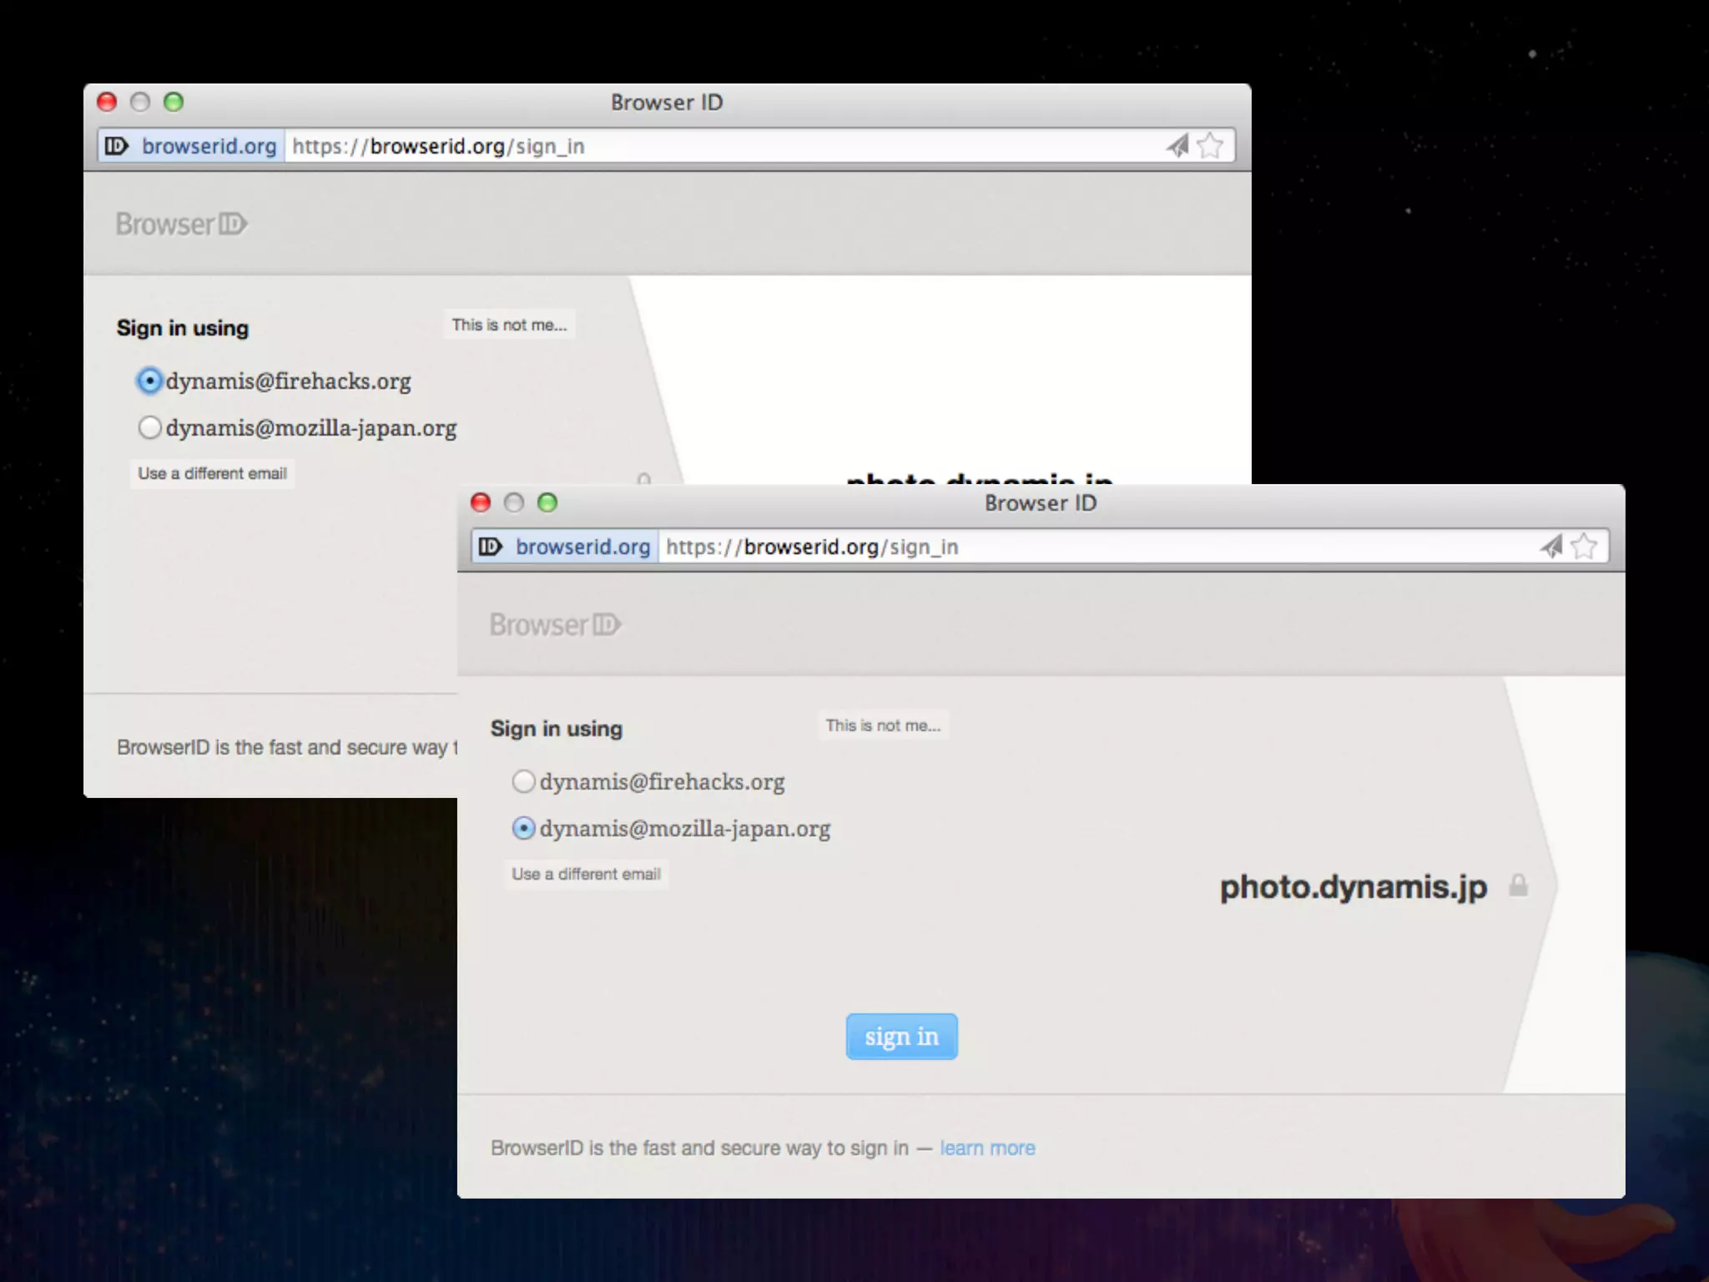The width and height of the screenshot is (1709, 1282).
Task: Select dynamis@mozilla-japan.org radio in back window
Action: click(x=149, y=428)
